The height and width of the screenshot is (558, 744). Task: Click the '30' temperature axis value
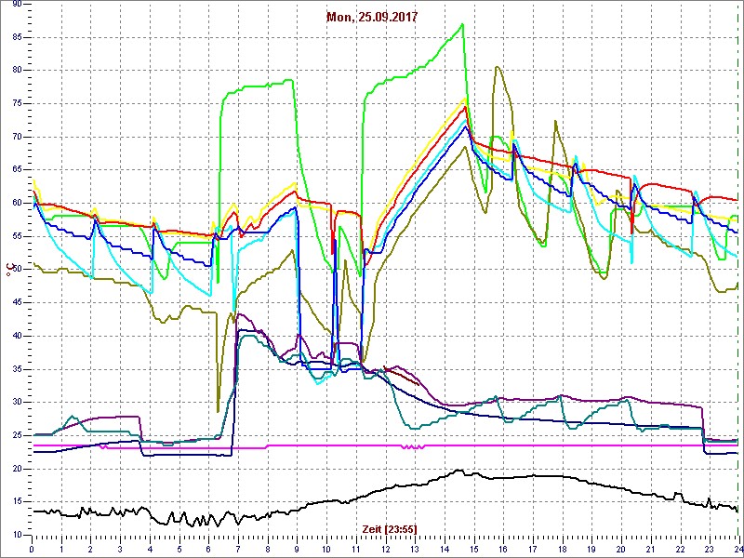coord(17,403)
